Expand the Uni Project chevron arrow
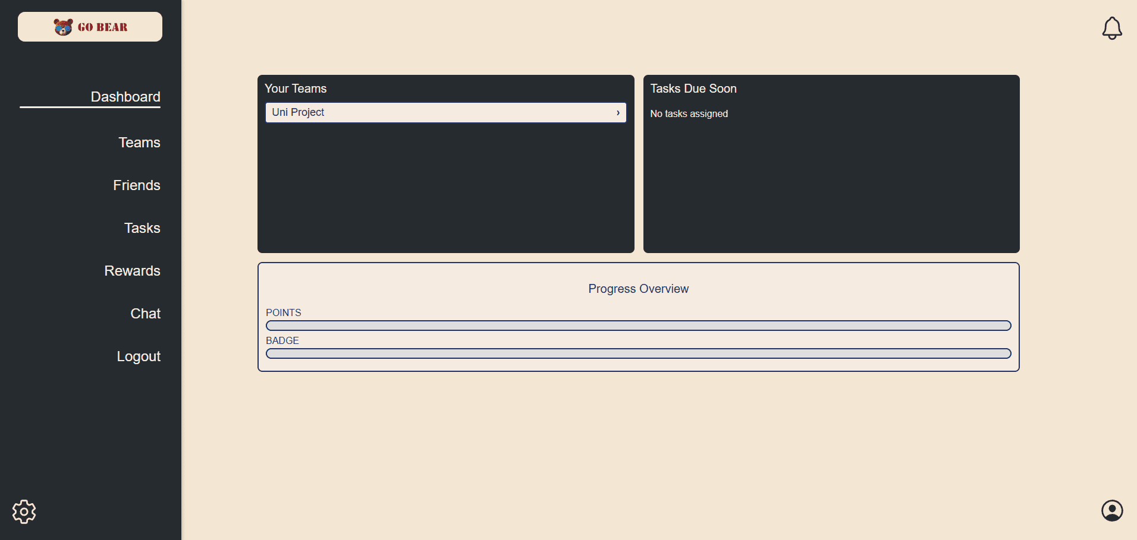 coord(618,113)
